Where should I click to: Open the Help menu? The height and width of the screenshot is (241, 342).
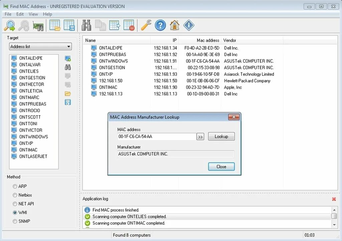[47, 14]
